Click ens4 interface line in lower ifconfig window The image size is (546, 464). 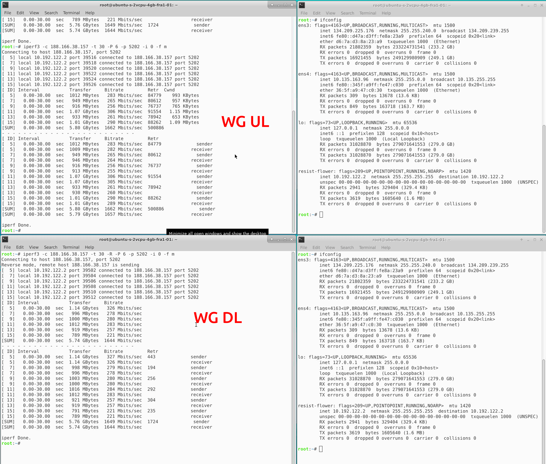coord(376,308)
